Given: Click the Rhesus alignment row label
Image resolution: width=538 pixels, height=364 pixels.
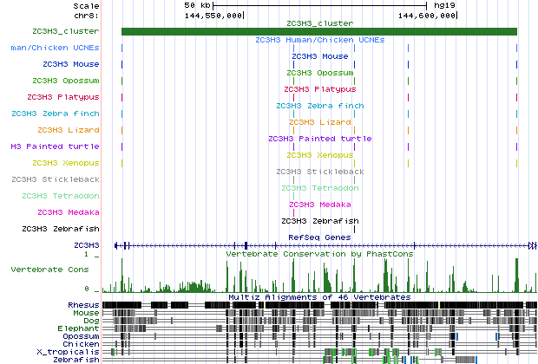Looking at the screenshot, I should (x=83, y=305).
